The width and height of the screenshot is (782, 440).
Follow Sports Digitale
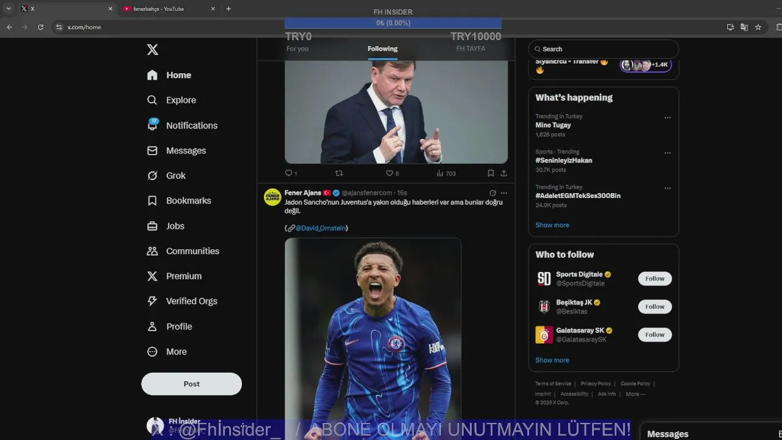[655, 279]
